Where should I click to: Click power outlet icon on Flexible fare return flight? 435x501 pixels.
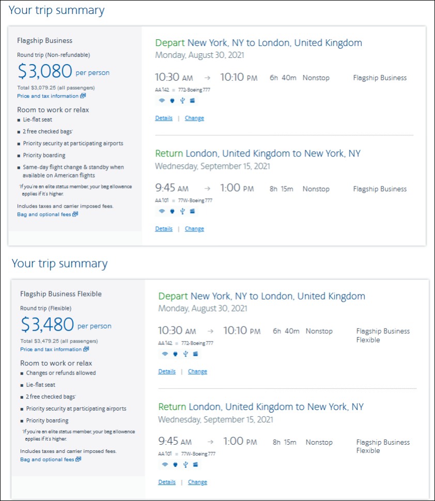(x=175, y=464)
